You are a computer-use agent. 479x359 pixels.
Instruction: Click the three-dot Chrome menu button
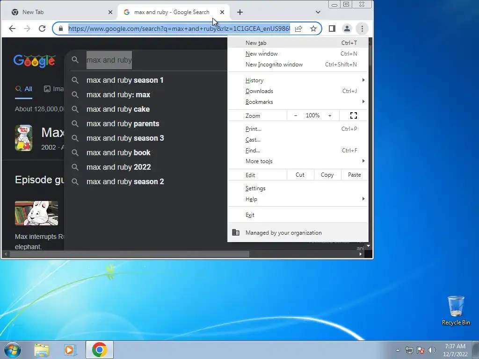pos(363,29)
